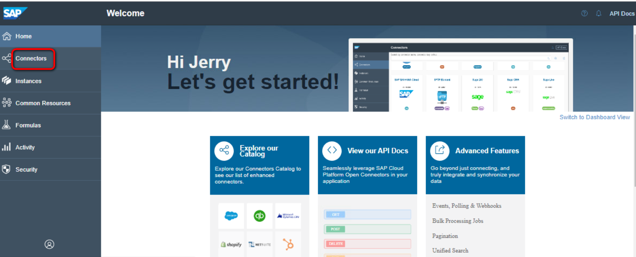Open the Pagination link

(445, 236)
